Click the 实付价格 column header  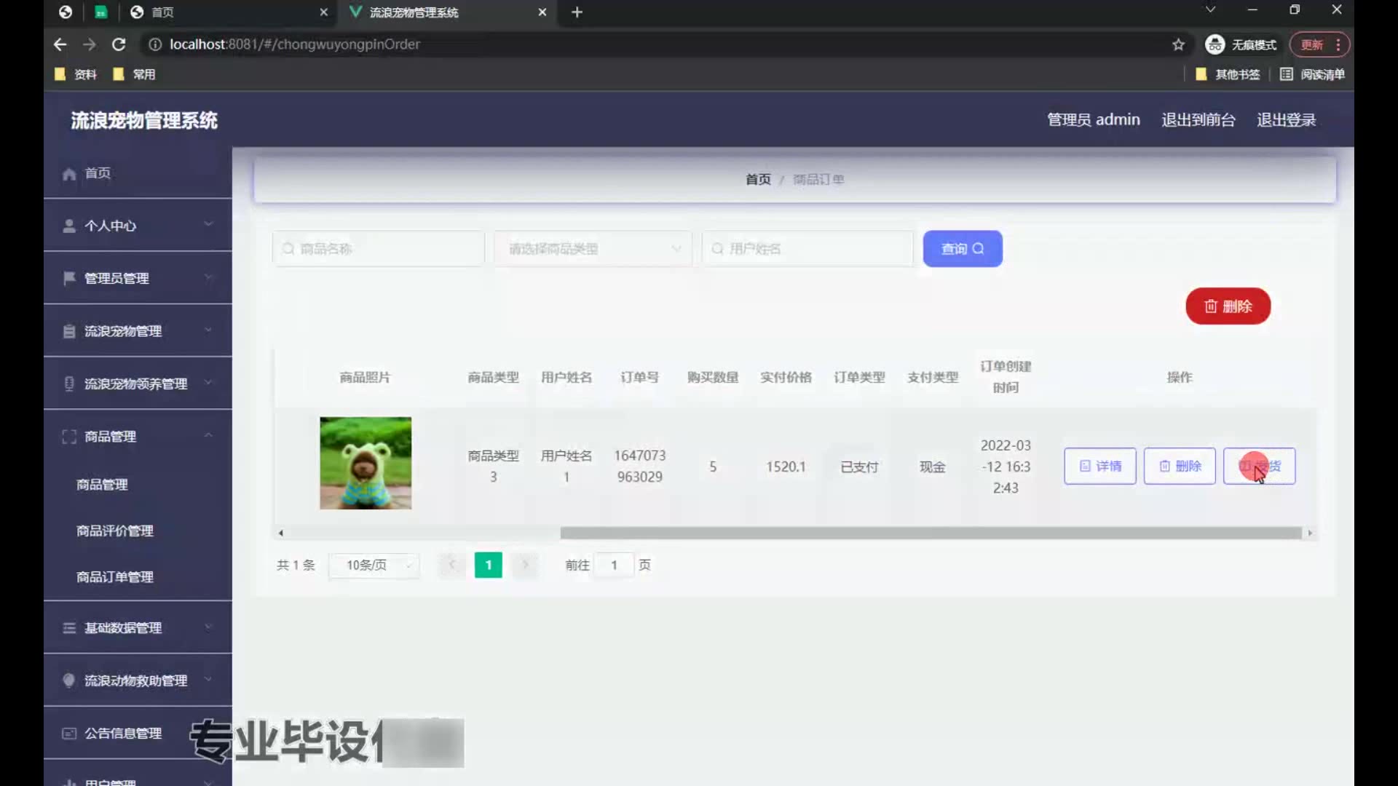tap(786, 377)
